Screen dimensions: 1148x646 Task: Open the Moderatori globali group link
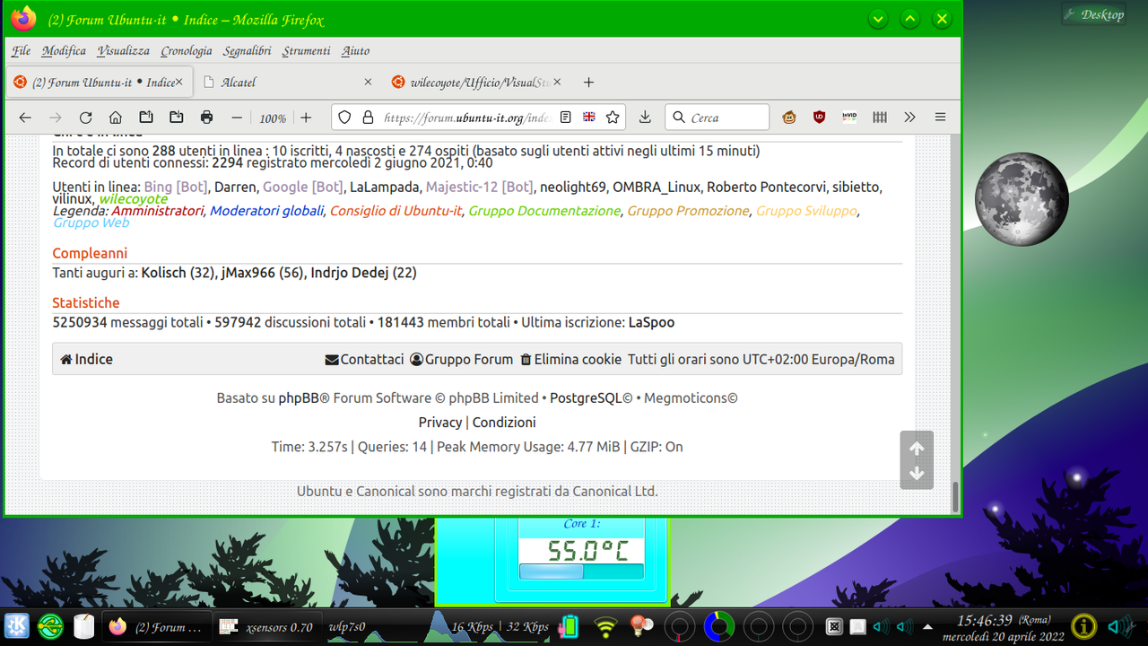(266, 211)
